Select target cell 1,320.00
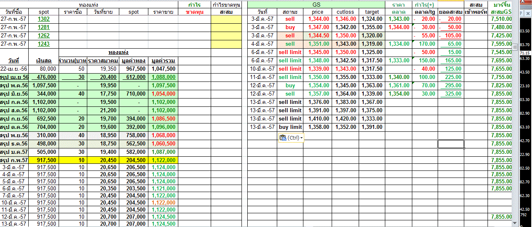Image resolution: width=532 pixels, height=227 pixels. click(x=372, y=36)
